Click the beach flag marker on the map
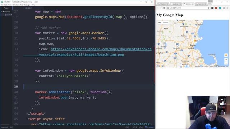This screenshot has width=230, height=129. [195, 41]
